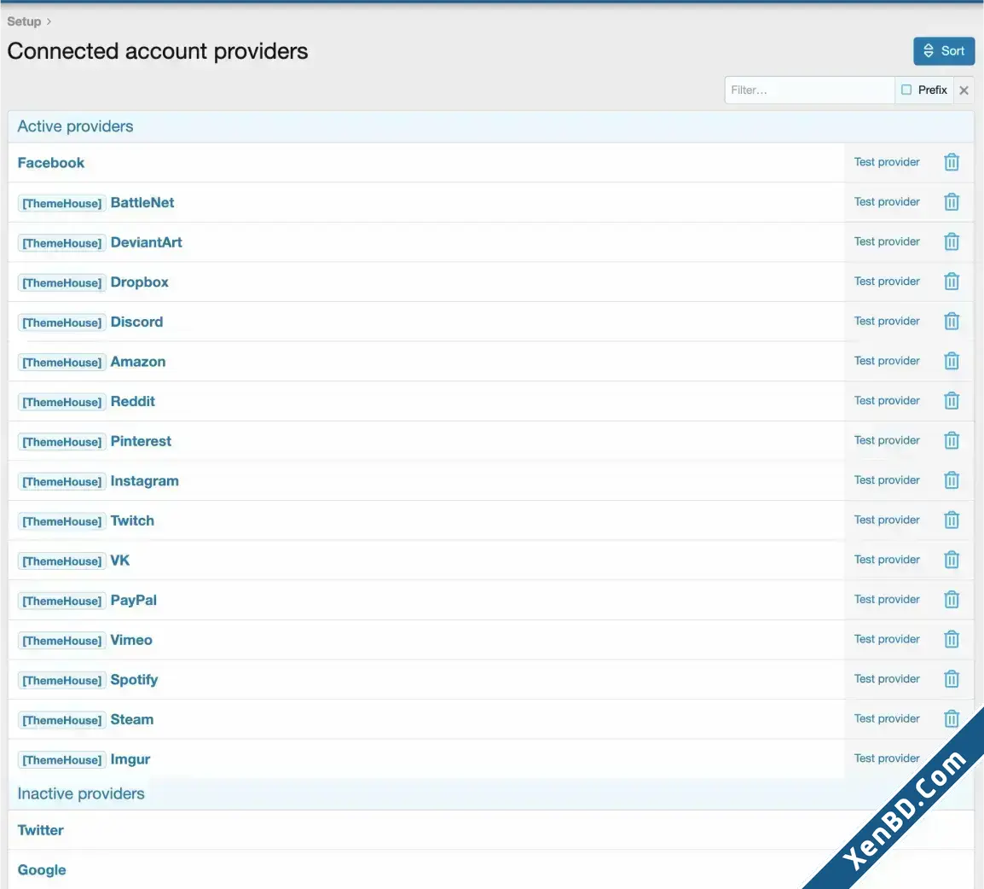Focus the Filter input field
Viewport: 984px width, 889px height.
coord(809,90)
